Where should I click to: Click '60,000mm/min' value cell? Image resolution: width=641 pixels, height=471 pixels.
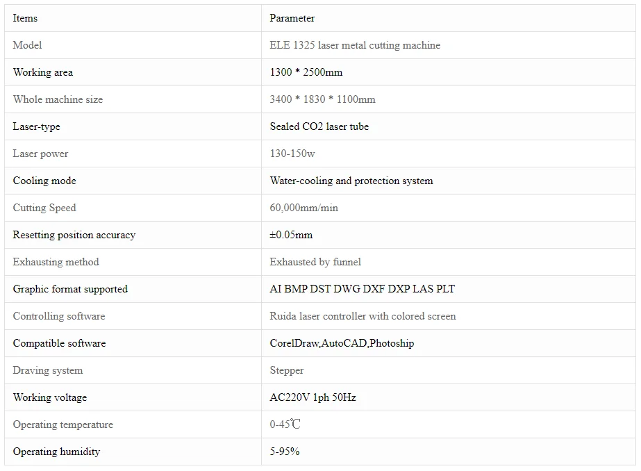[303, 208]
